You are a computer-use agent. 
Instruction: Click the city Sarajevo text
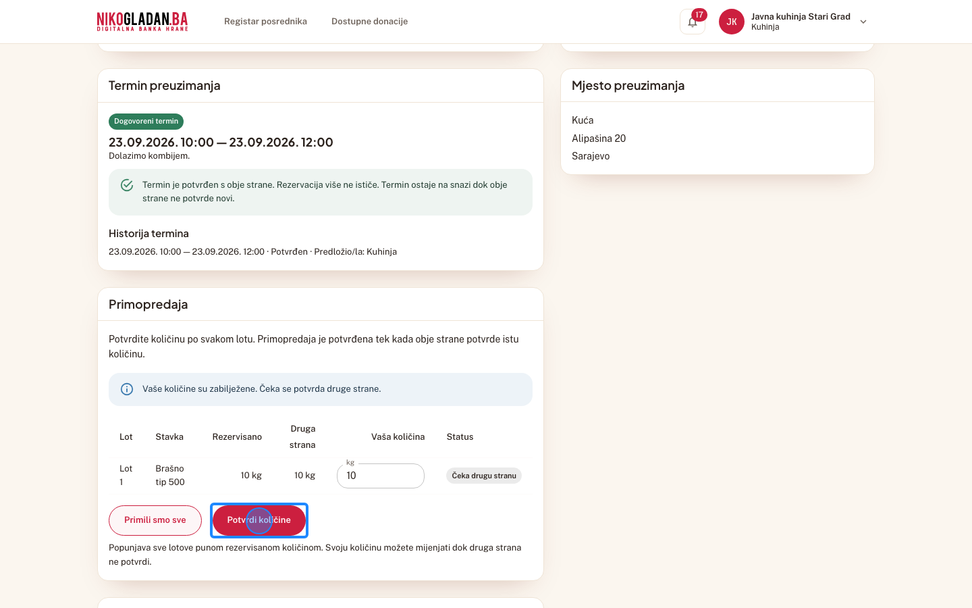coord(591,156)
